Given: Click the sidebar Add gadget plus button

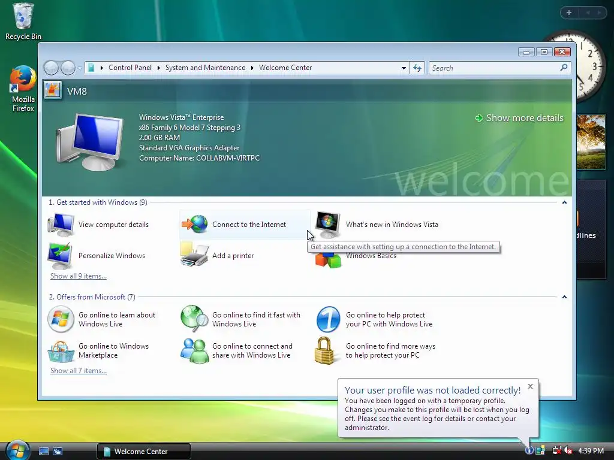Looking at the screenshot, I should (x=569, y=13).
